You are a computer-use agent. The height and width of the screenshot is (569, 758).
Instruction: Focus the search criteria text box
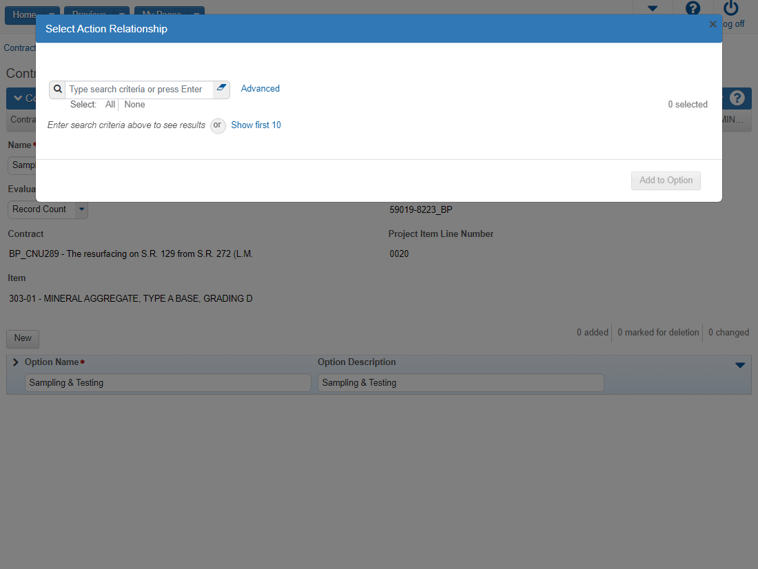pos(138,90)
